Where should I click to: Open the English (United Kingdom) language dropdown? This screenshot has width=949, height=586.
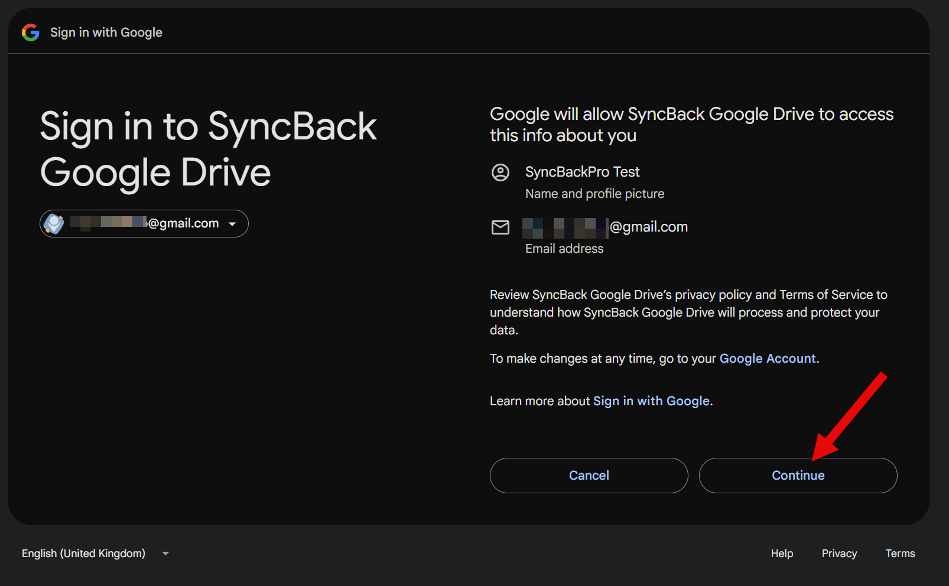[96, 554]
